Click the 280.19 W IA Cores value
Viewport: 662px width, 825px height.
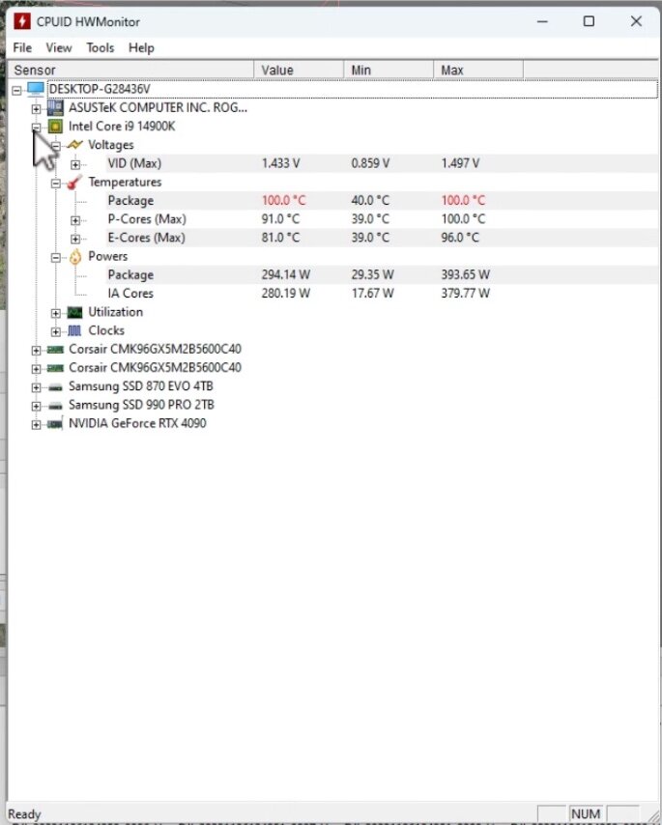[x=286, y=293]
